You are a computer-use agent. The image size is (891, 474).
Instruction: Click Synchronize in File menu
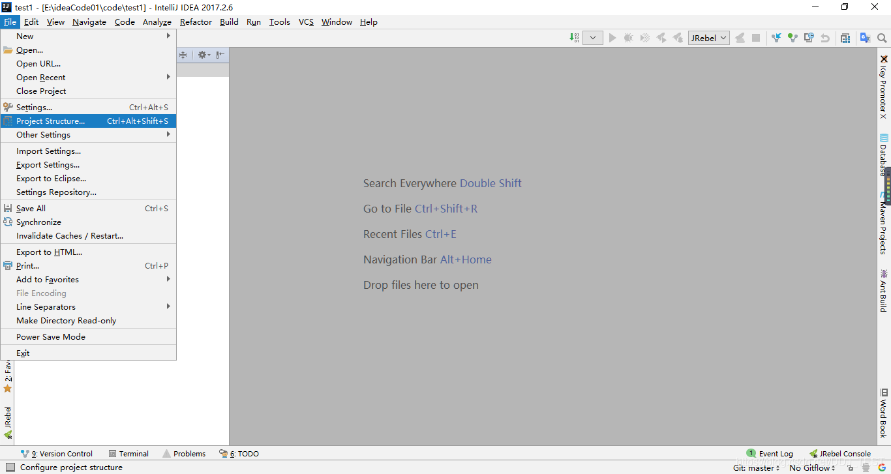(89, 222)
